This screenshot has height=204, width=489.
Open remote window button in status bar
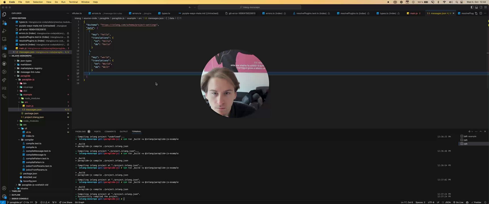3,202
